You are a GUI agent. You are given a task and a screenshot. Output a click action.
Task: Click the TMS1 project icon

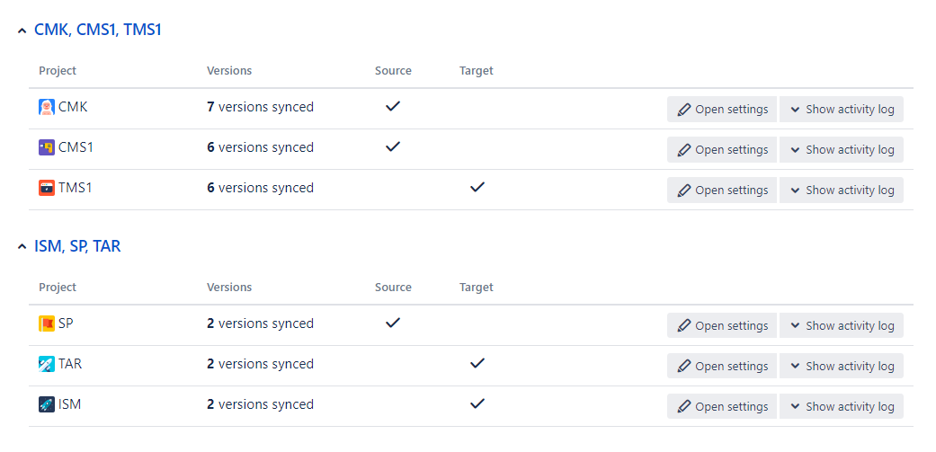(x=47, y=188)
